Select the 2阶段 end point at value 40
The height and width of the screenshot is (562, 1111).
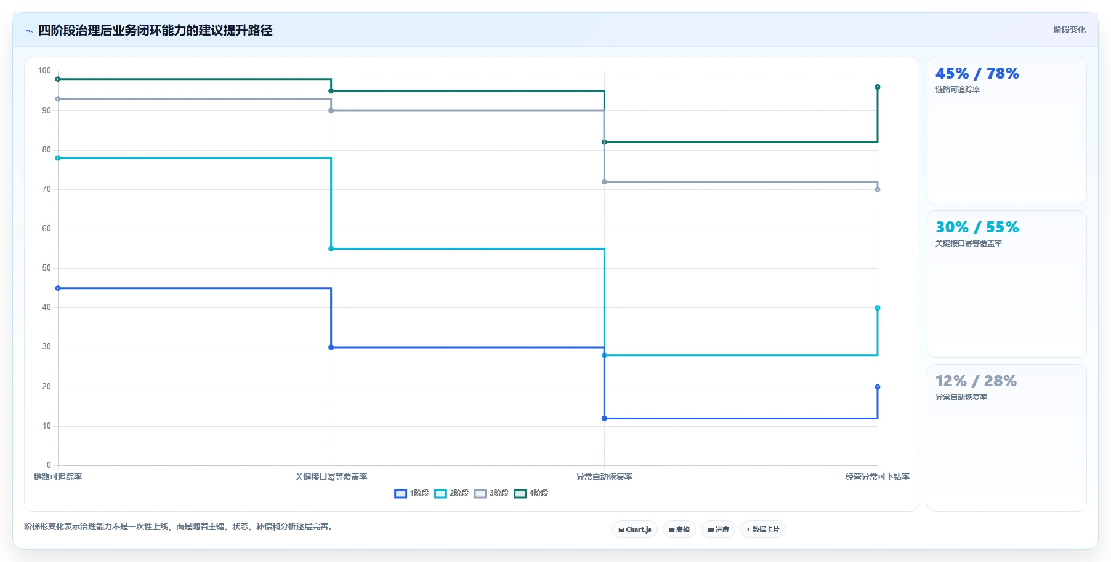click(x=878, y=308)
